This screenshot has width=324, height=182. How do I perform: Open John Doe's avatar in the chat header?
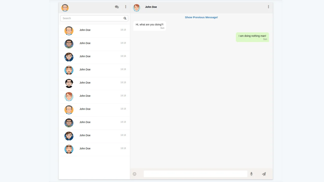tap(136, 8)
